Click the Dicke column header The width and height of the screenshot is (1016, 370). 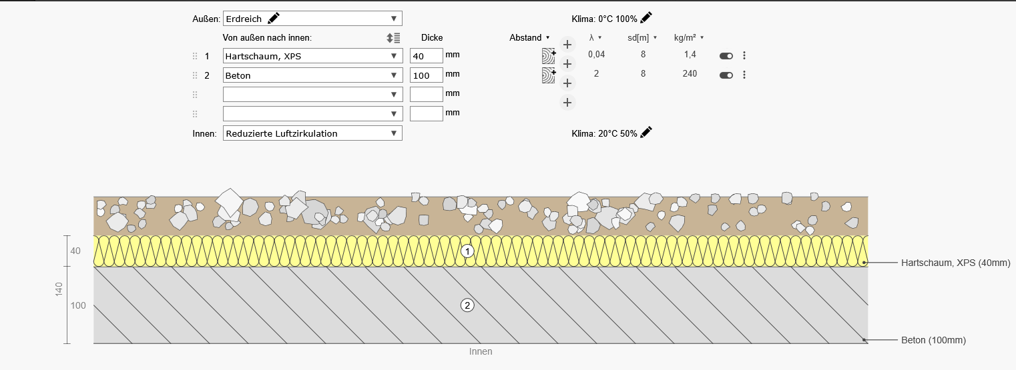432,38
